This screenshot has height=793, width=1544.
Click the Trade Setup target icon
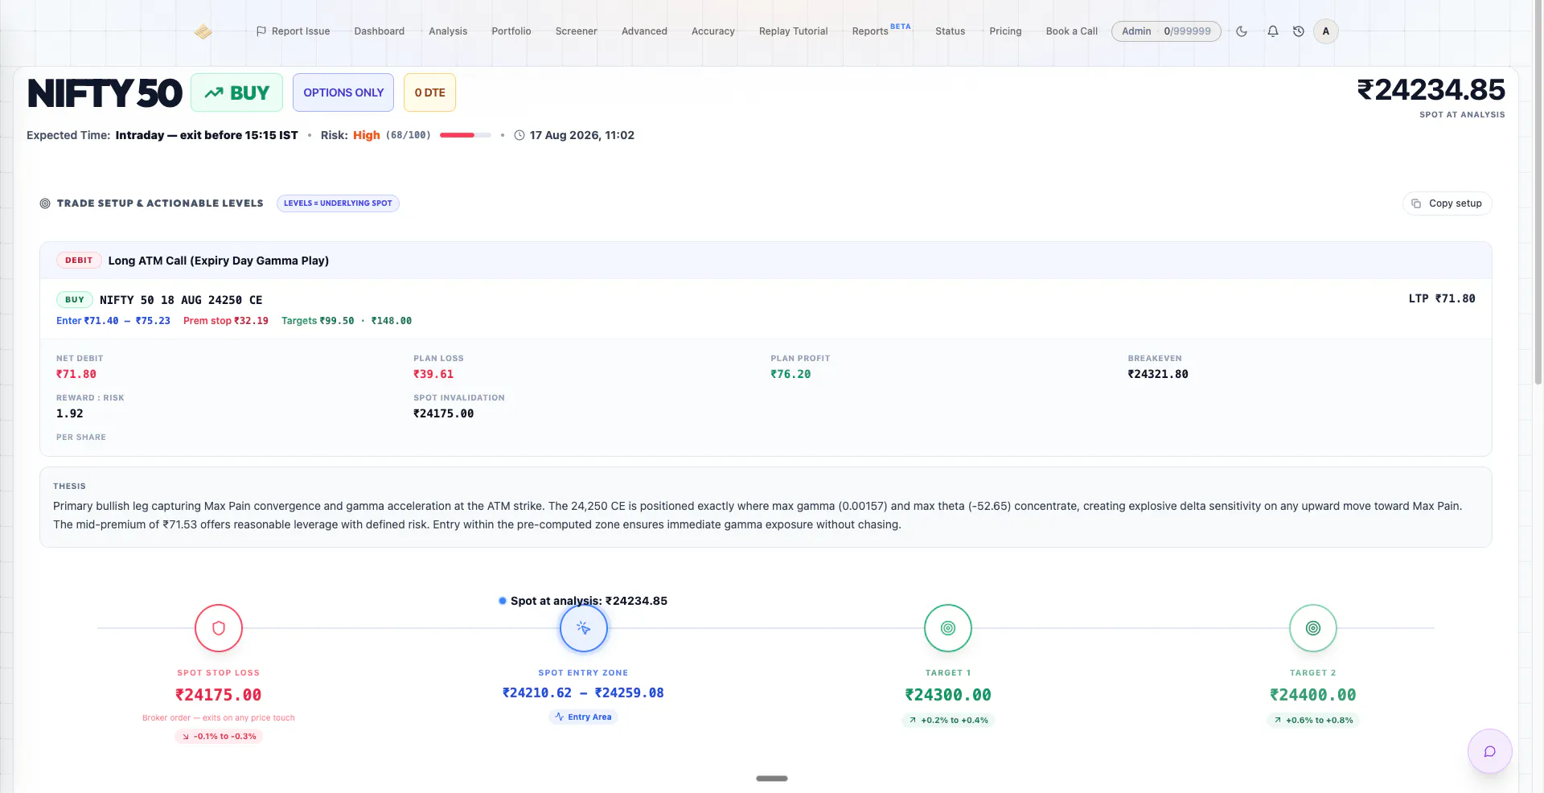45,203
